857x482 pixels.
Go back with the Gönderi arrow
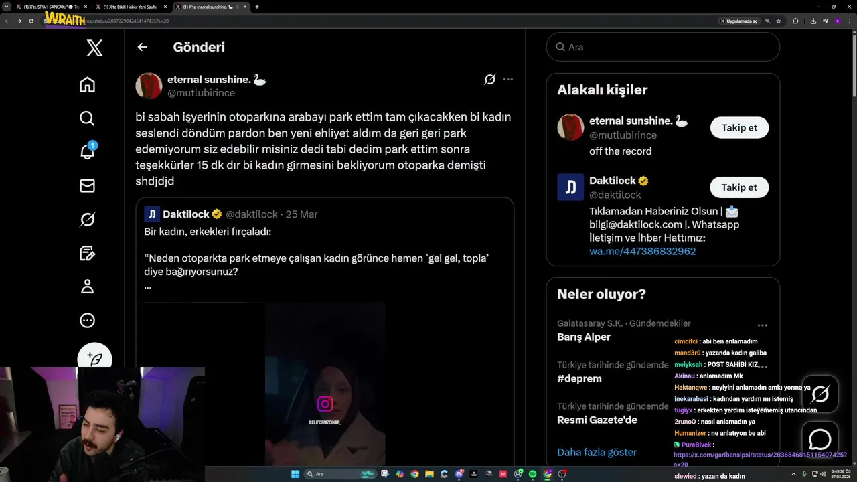click(x=142, y=47)
